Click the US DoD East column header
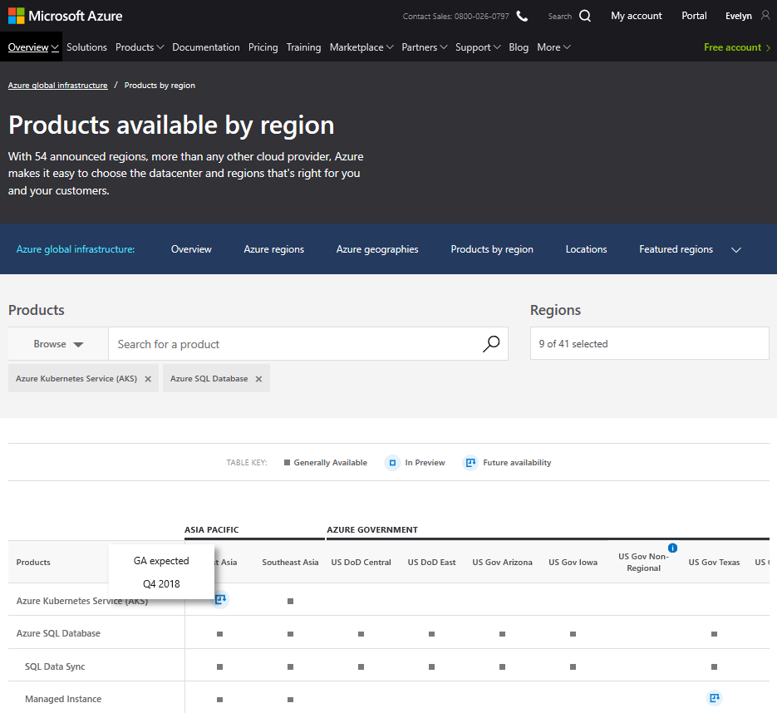The image size is (777, 713). (431, 563)
